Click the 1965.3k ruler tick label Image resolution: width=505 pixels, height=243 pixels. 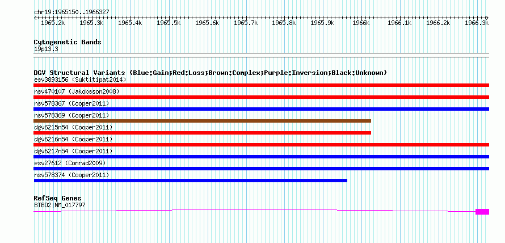tap(91, 23)
